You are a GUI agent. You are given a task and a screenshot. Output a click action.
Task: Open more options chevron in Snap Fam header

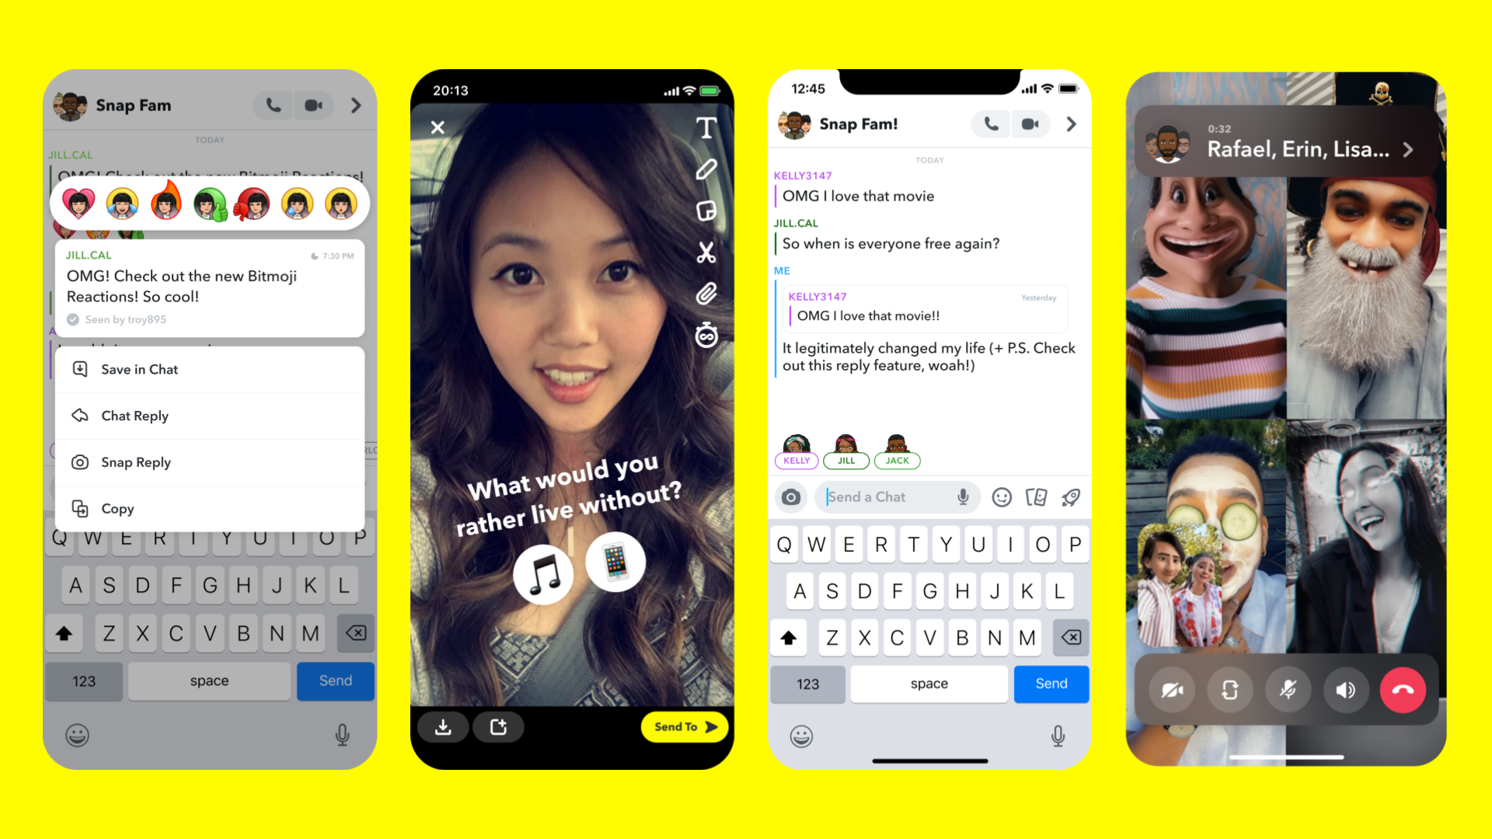tap(356, 105)
